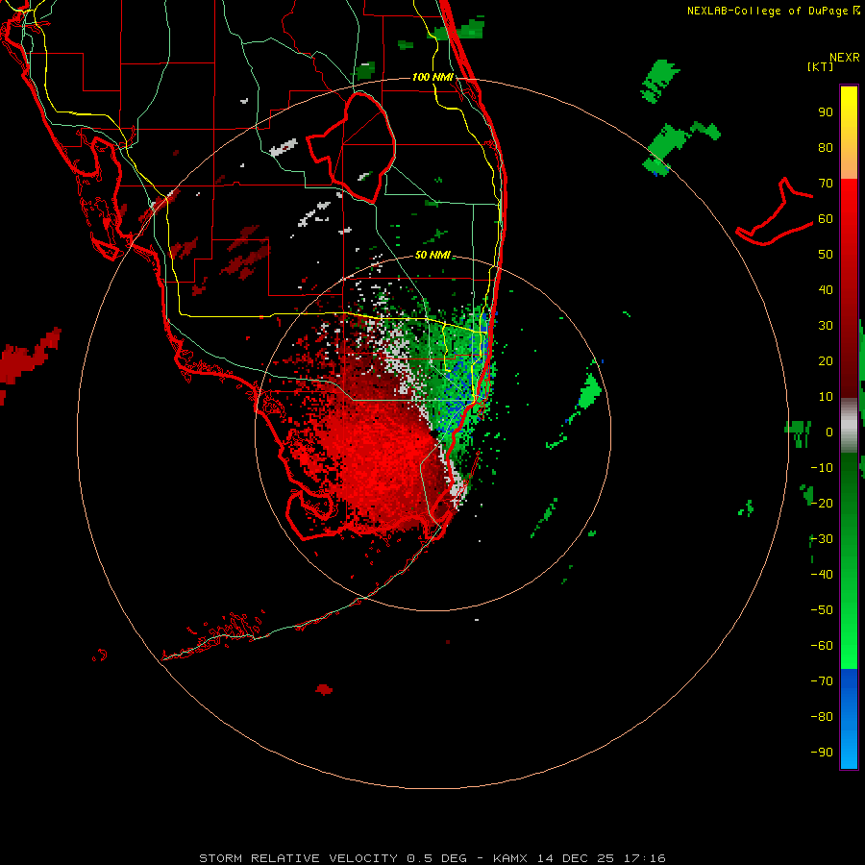Click the KAMX station identifier in the footer
This screenshot has width=865, height=865.
tap(510, 858)
